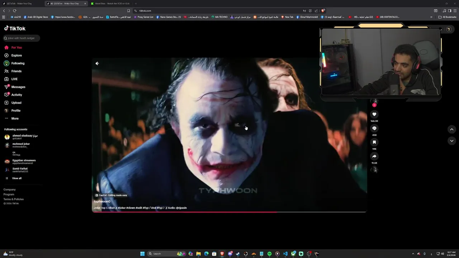
Task: Click the bookmark icon beside address bar
Action: click(x=128, y=11)
